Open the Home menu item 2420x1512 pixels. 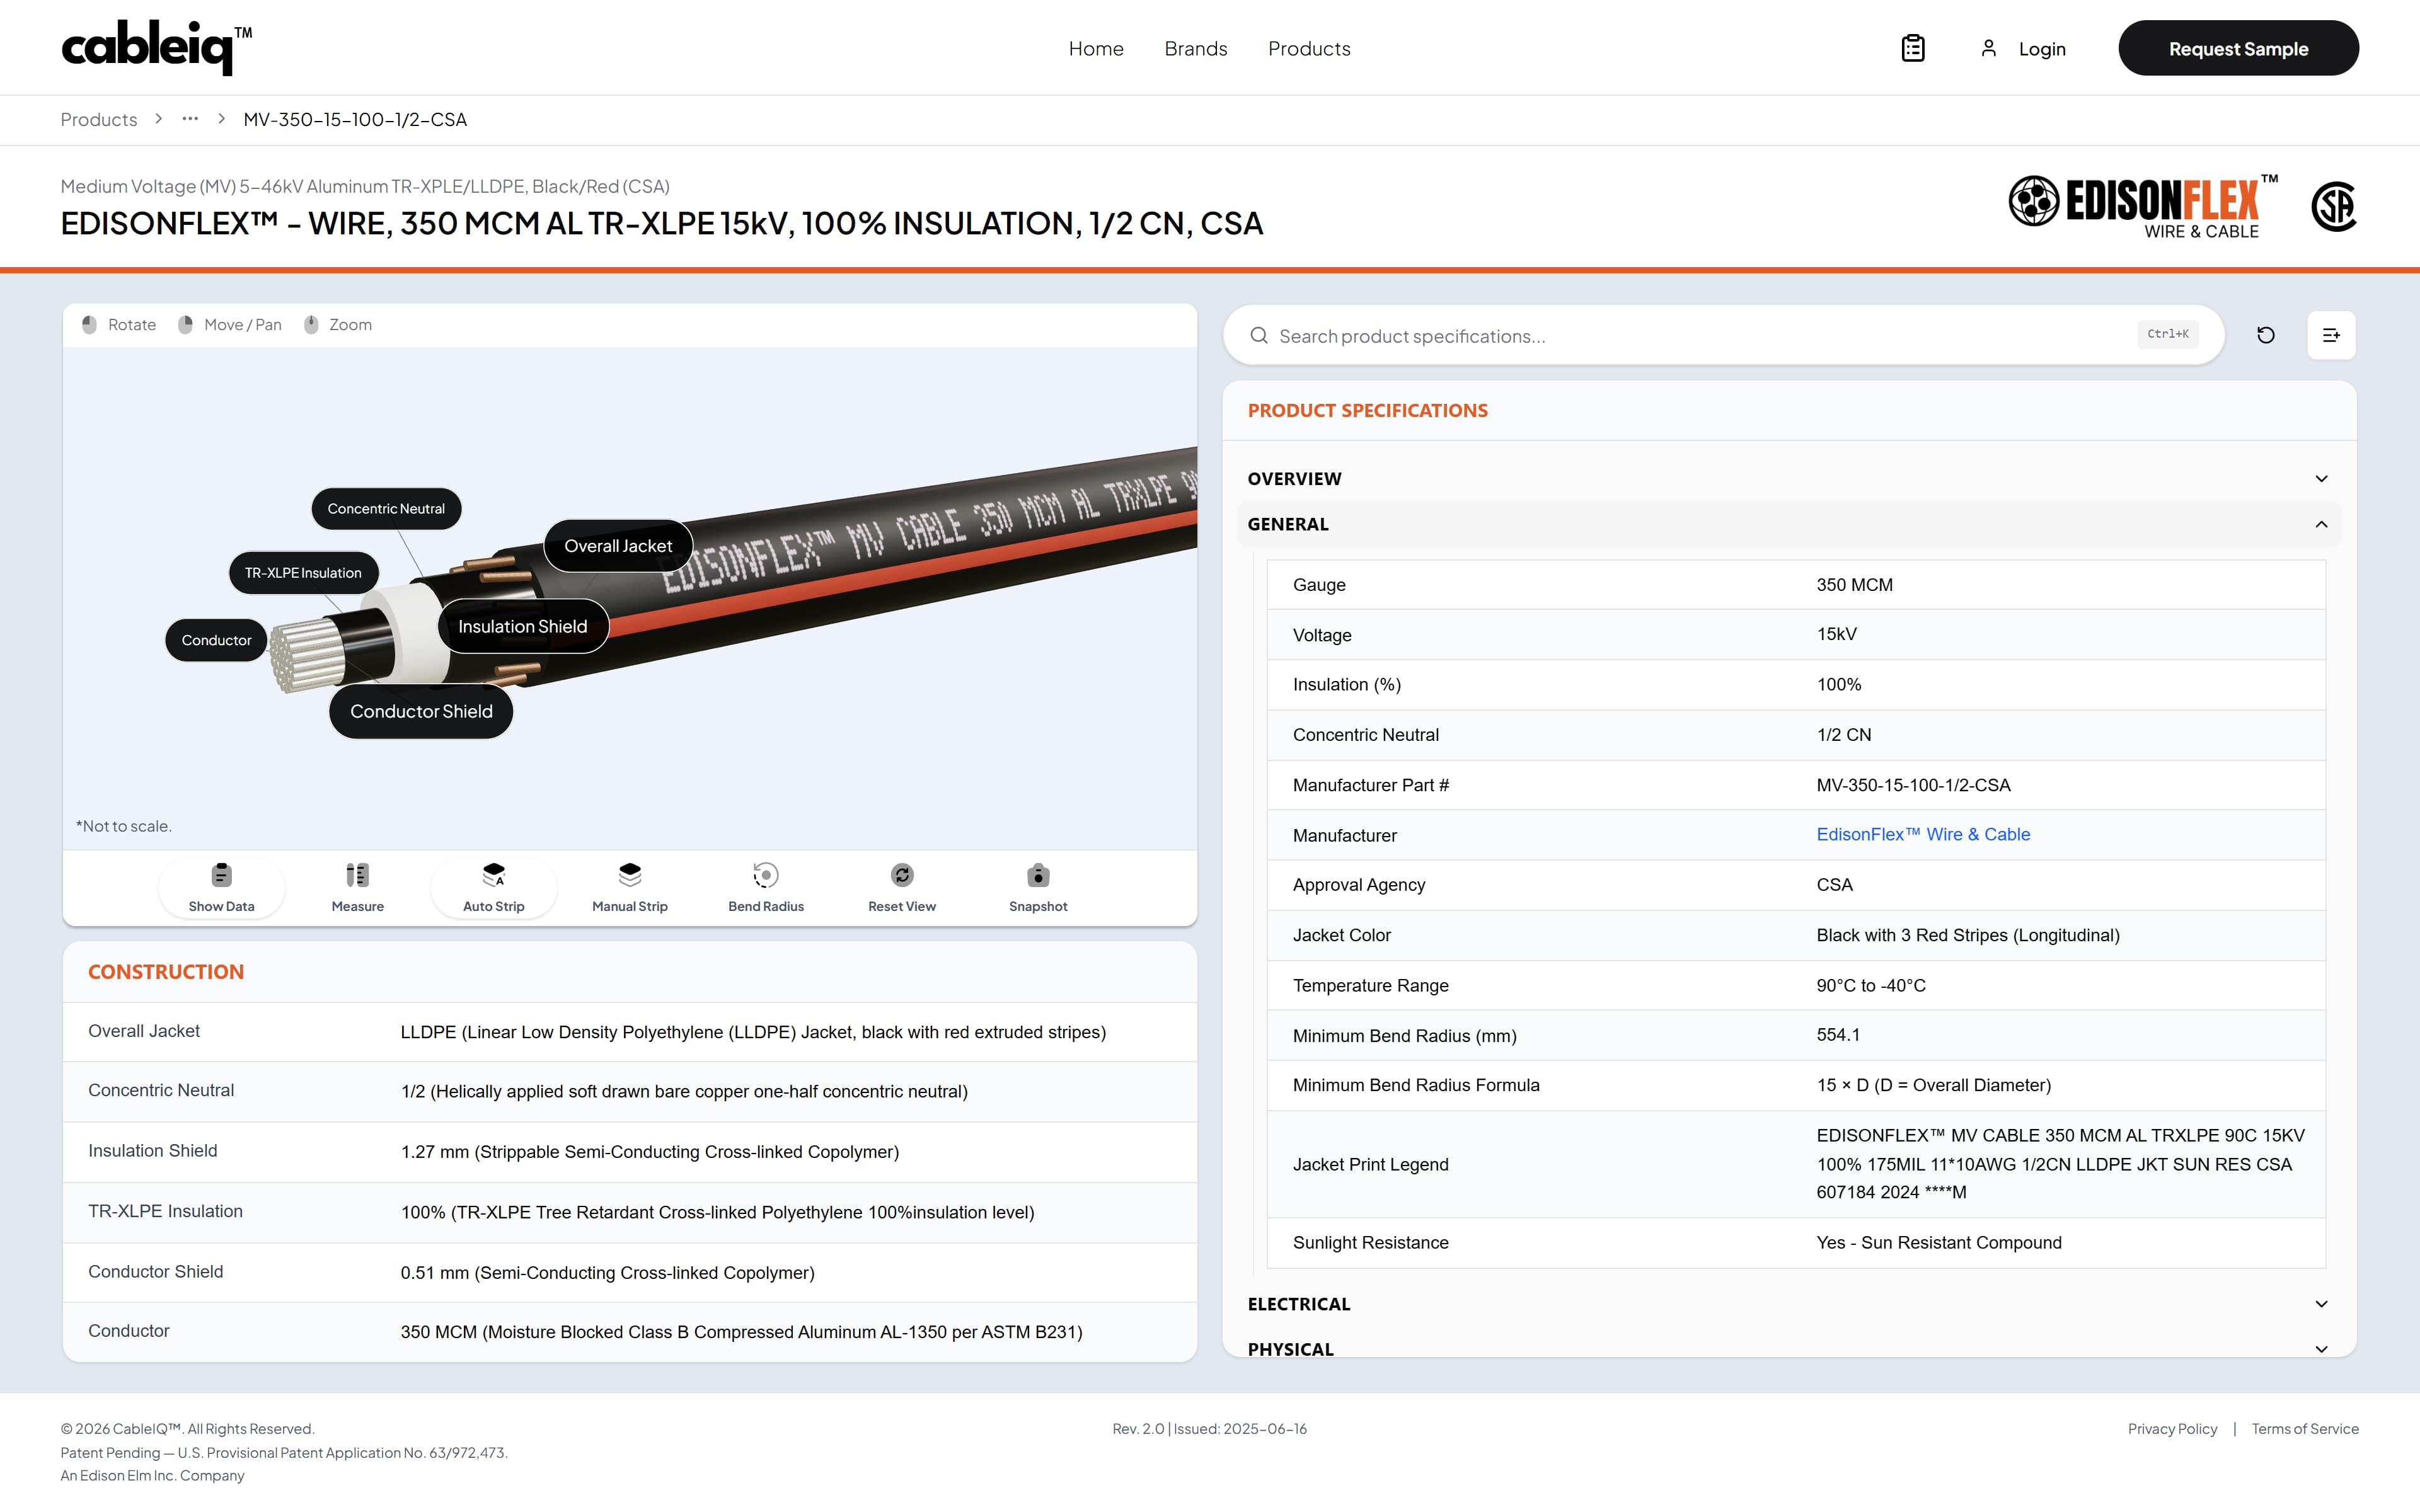point(1096,48)
